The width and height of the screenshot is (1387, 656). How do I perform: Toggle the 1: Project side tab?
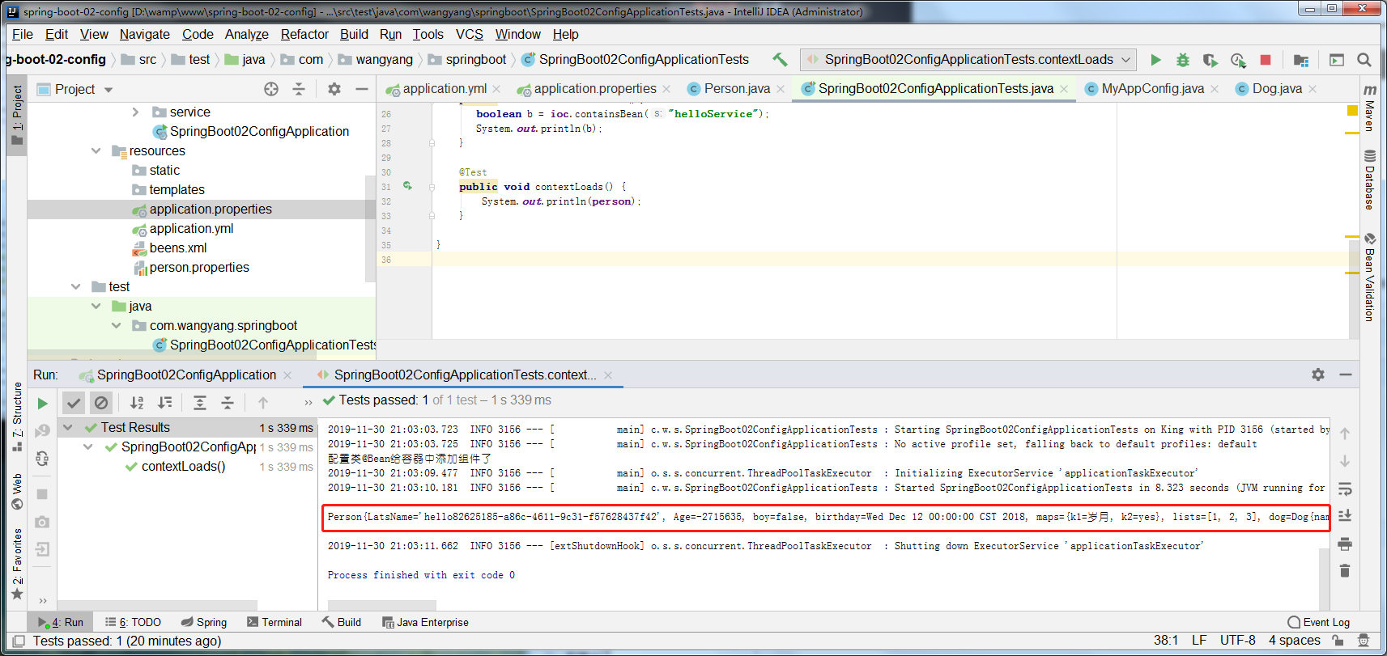click(x=17, y=115)
